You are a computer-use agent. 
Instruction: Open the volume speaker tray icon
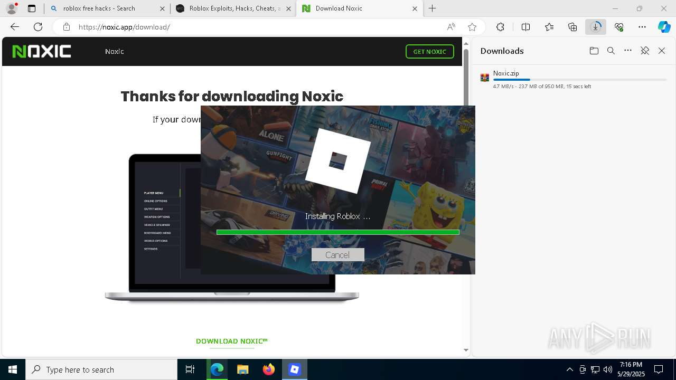coord(608,369)
